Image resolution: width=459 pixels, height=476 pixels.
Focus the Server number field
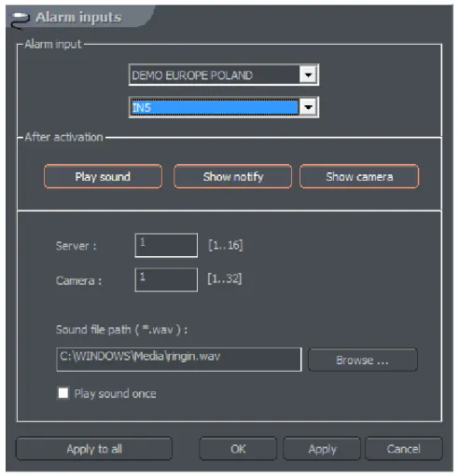point(166,245)
